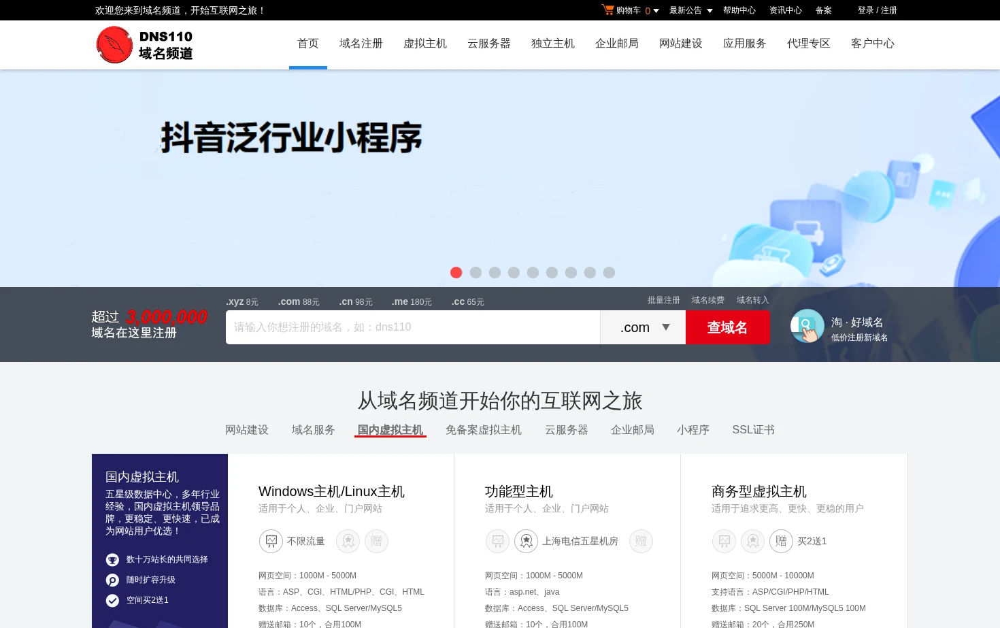Screen dimensions: 1000x628
Task: Open 虚拟主机 navigation item
Action: 425,44
